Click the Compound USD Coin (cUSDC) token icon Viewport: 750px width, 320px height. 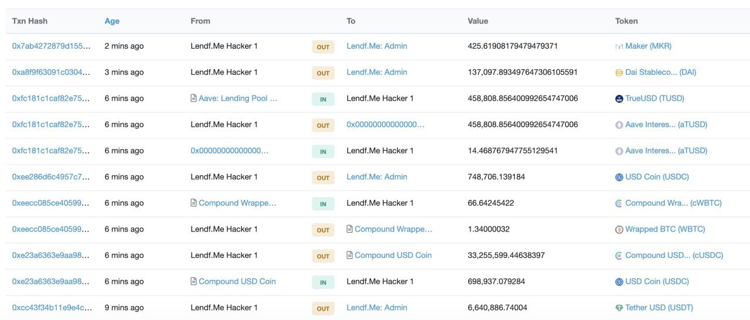pos(619,256)
